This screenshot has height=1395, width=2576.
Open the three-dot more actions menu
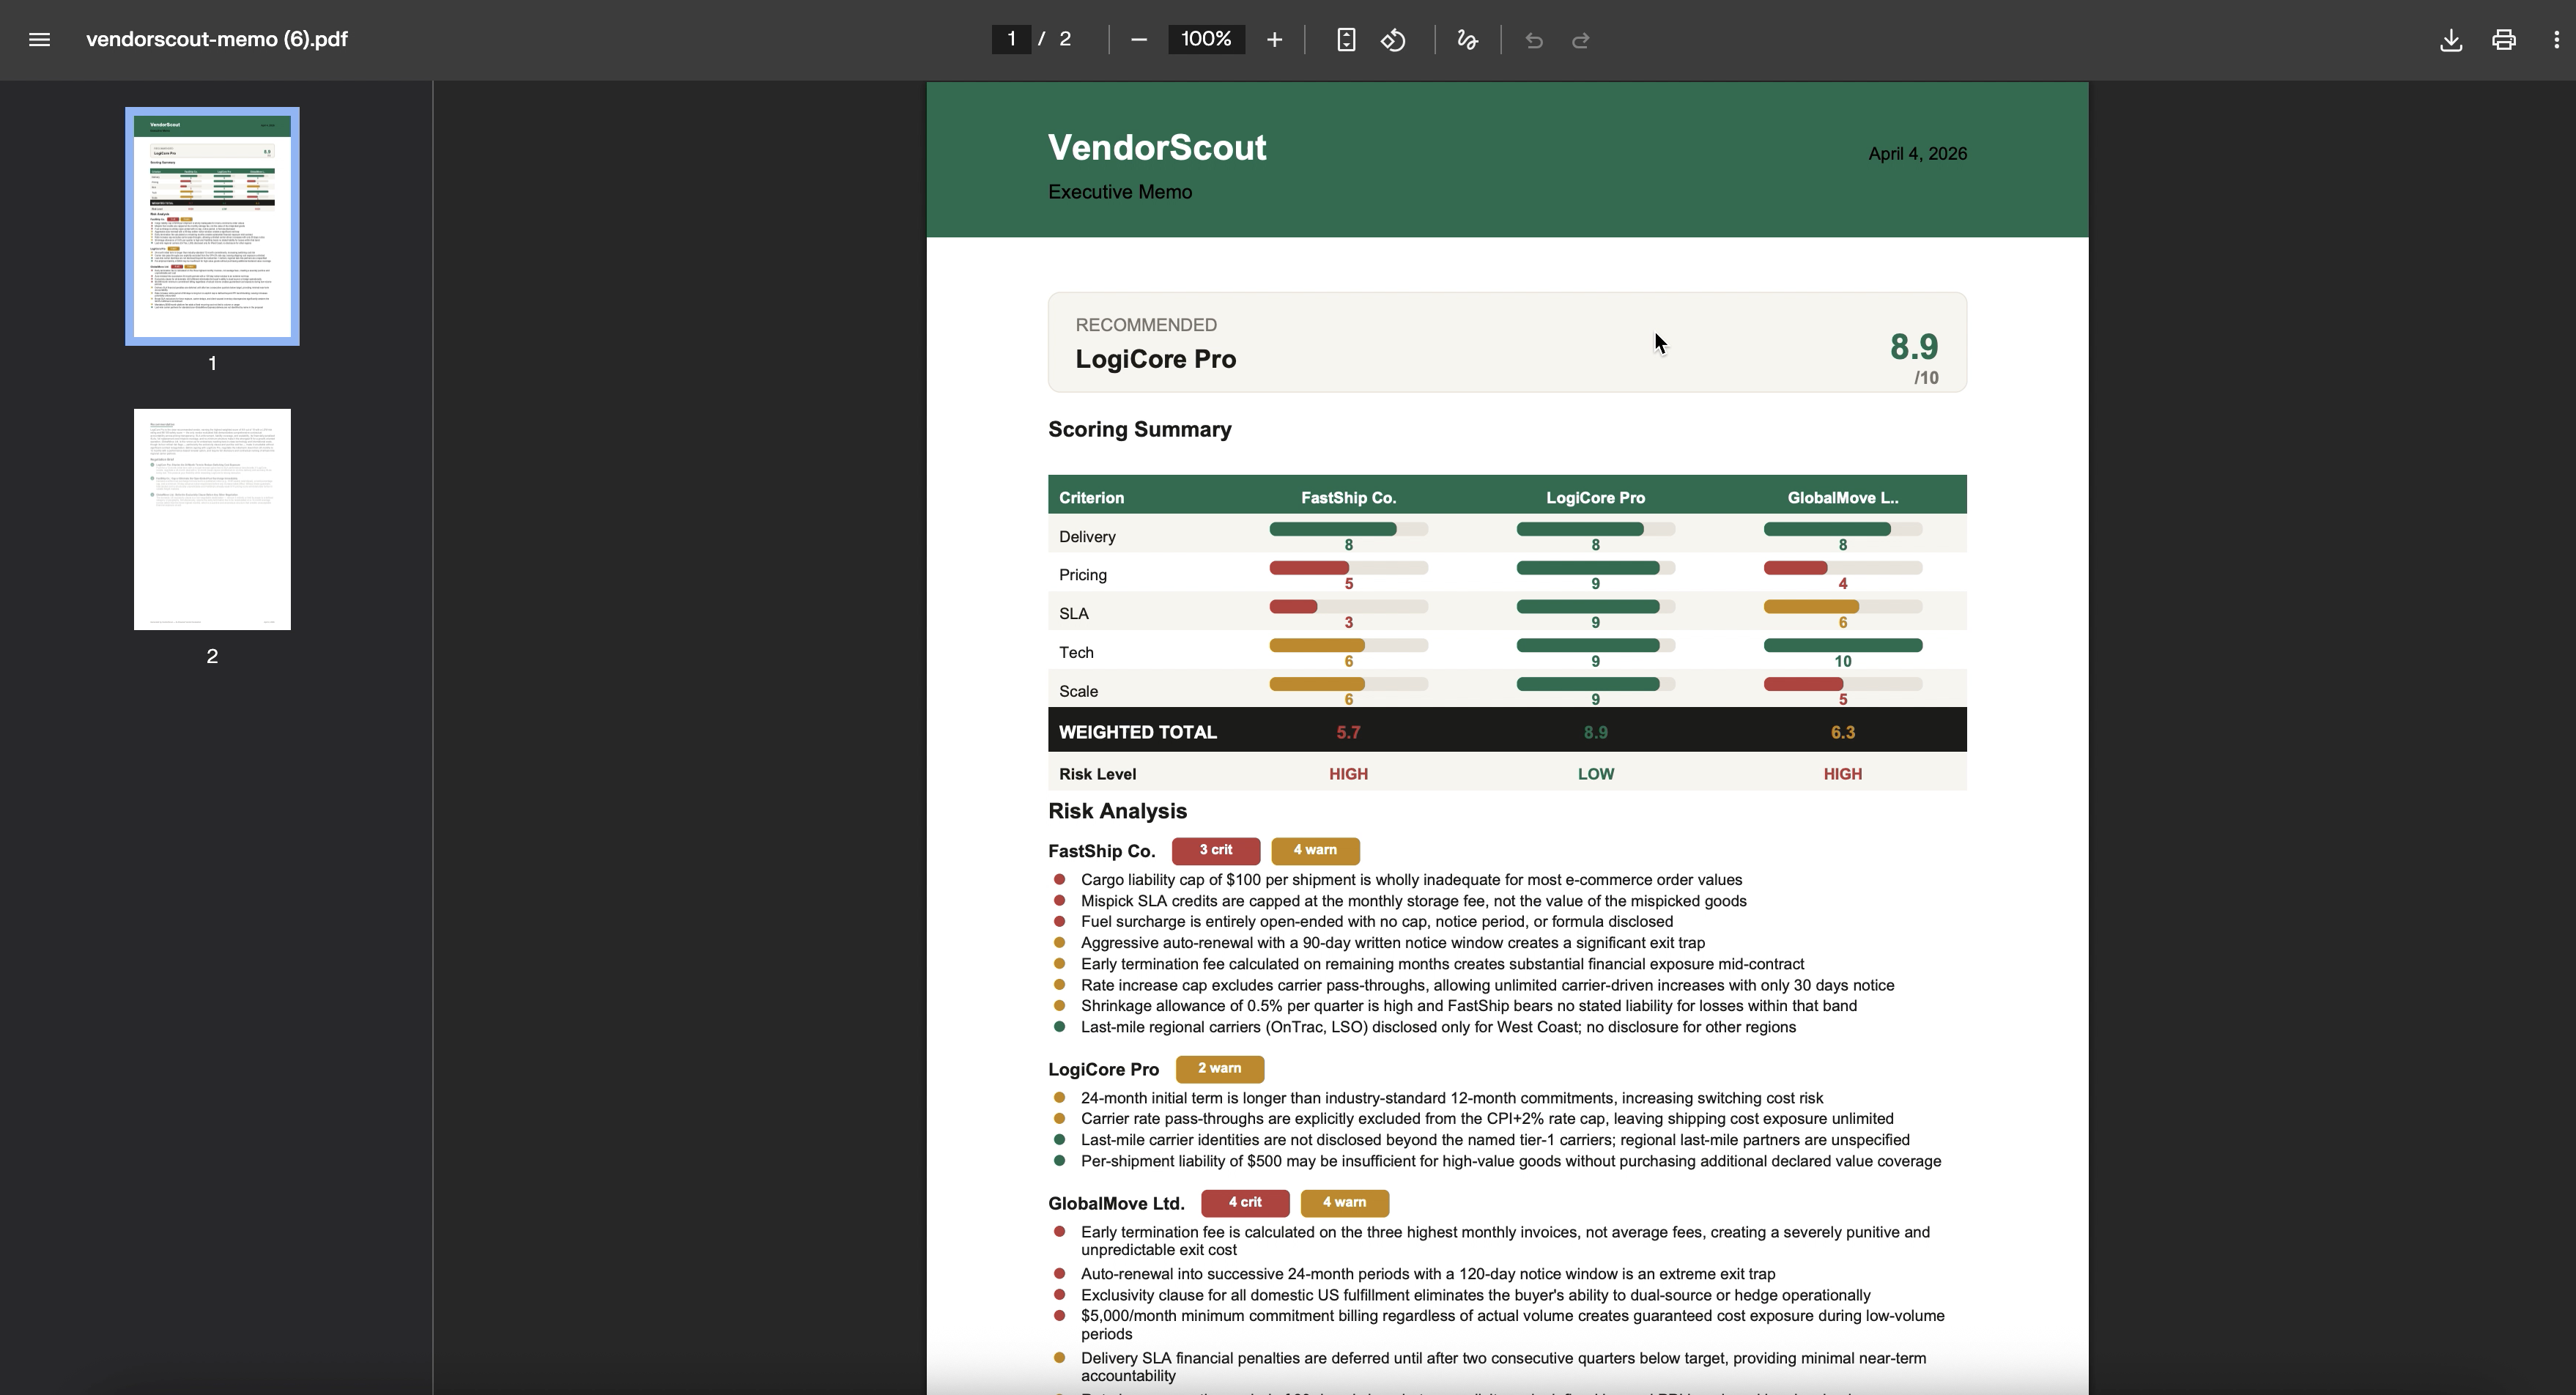2556,40
